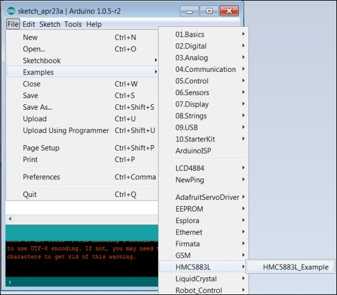Open the Edit menu
Image resolution: width=337 pixels, height=295 pixels.
[29, 24]
